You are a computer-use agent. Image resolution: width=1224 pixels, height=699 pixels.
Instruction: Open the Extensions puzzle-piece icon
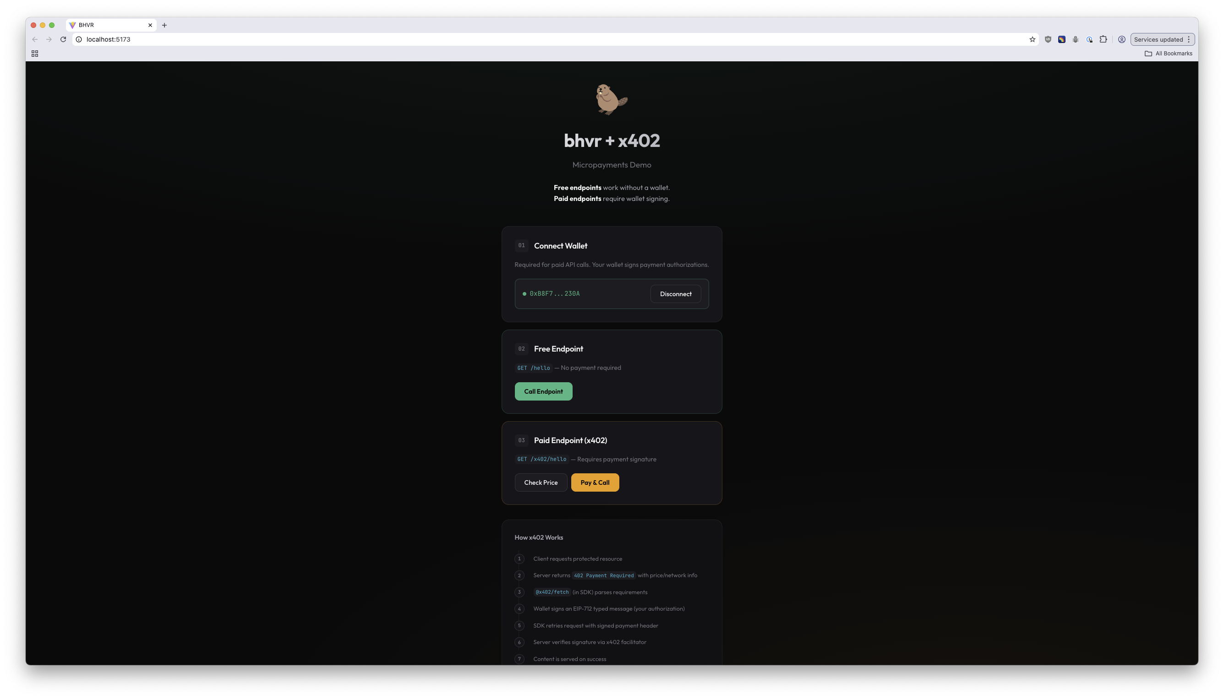coord(1104,39)
